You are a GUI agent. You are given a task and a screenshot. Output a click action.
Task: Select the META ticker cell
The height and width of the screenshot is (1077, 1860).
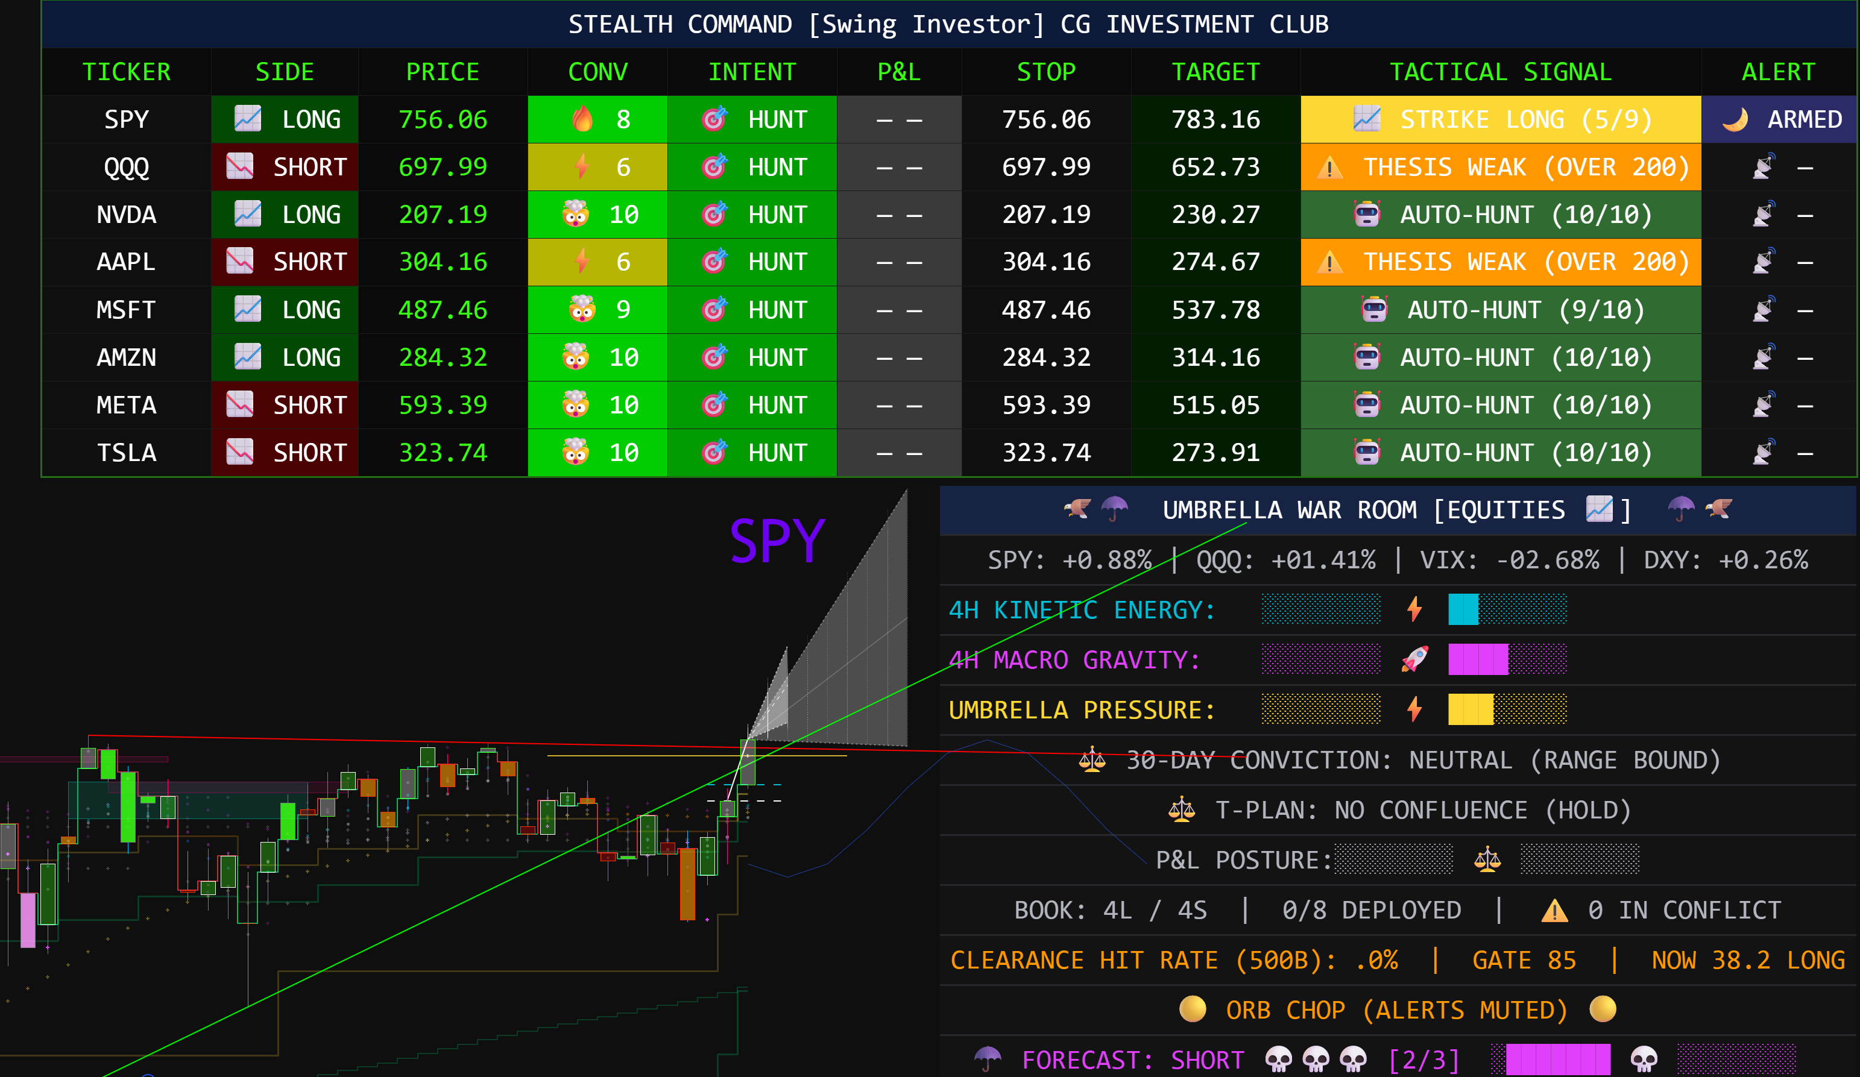click(126, 404)
